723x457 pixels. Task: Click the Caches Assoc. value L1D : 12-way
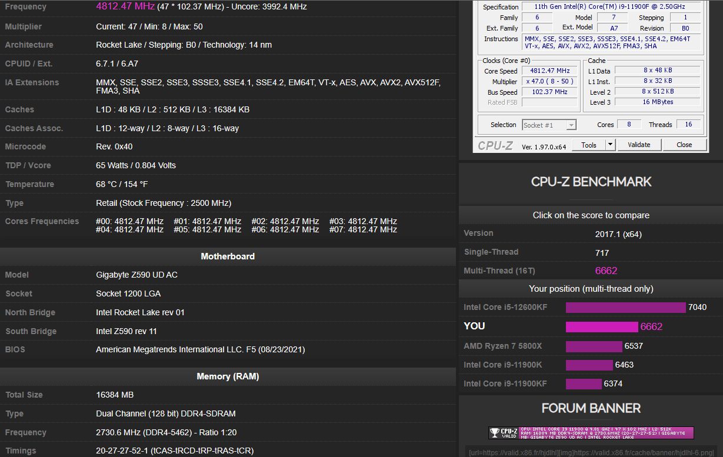point(167,128)
